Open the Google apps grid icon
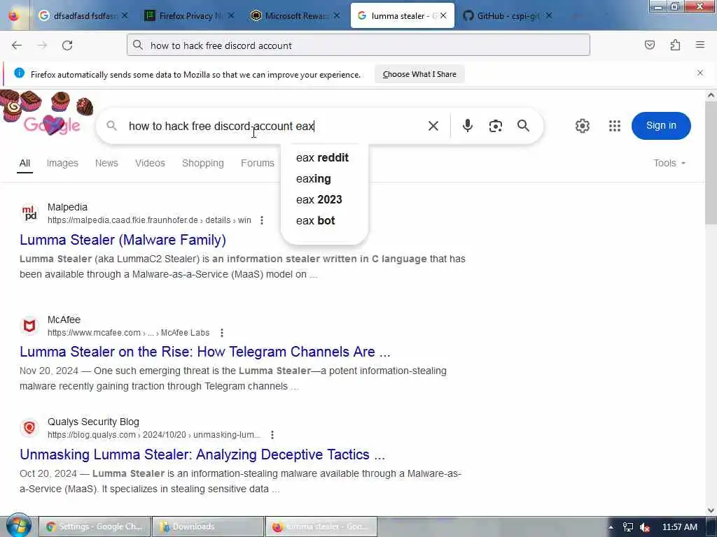 [x=615, y=126]
